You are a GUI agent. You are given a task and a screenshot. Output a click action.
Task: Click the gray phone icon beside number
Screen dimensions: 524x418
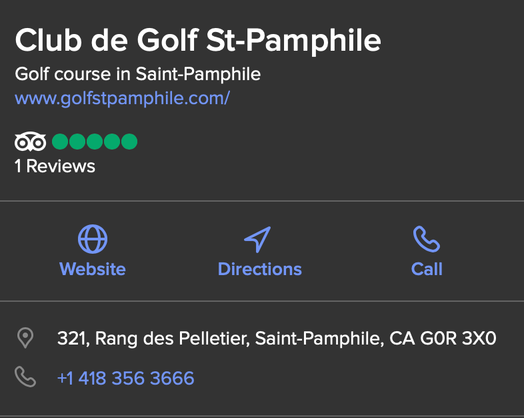[x=25, y=377]
